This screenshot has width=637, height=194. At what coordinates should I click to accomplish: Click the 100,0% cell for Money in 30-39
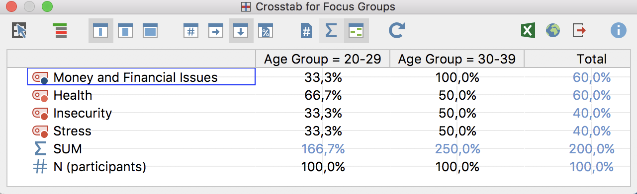coord(457,77)
